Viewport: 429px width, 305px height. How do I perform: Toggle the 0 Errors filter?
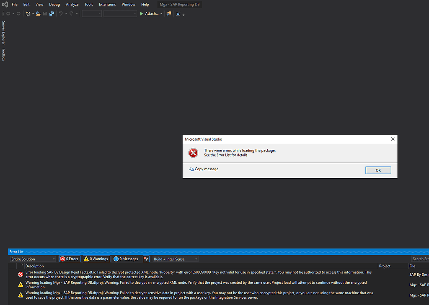point(70,259)
